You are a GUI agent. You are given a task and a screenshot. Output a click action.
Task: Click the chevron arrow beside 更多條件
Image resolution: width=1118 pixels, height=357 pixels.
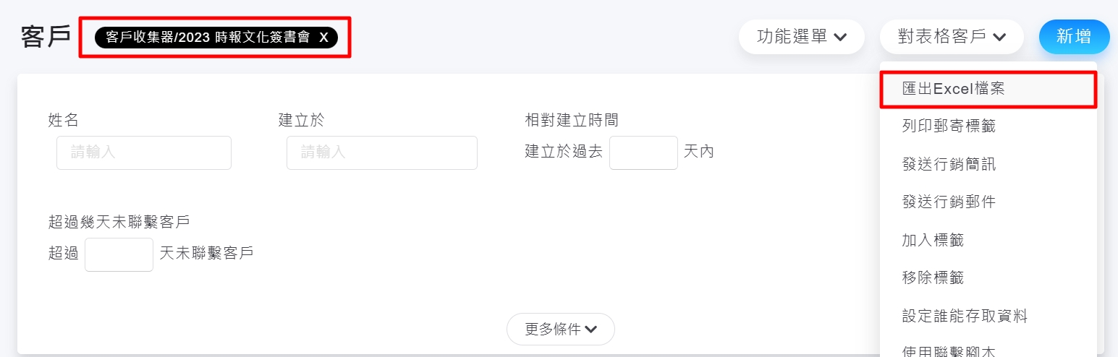click(x=591, y=330)
